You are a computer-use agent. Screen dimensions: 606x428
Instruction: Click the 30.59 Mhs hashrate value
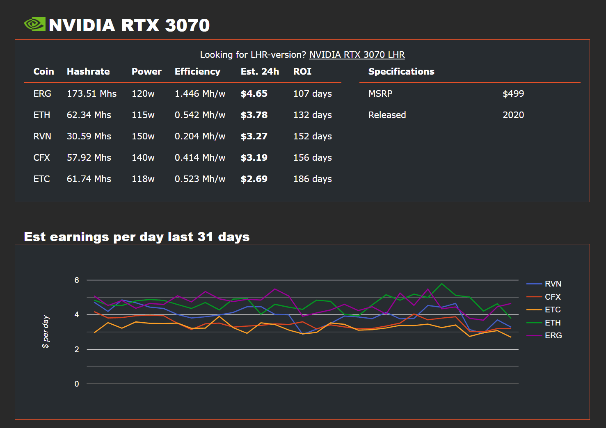coord(89,136)
